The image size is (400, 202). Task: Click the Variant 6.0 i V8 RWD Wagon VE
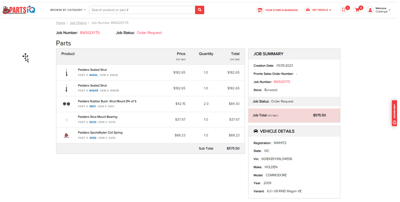284,191
